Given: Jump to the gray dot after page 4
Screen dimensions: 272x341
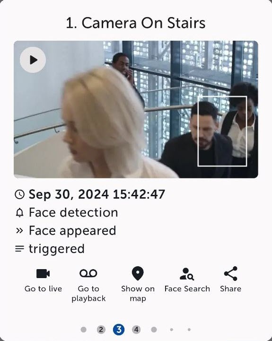Looking at the screenshot, I should click(154, 330).
